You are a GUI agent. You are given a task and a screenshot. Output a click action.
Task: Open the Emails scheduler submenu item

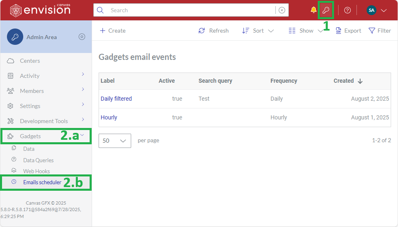click(42, 182)
